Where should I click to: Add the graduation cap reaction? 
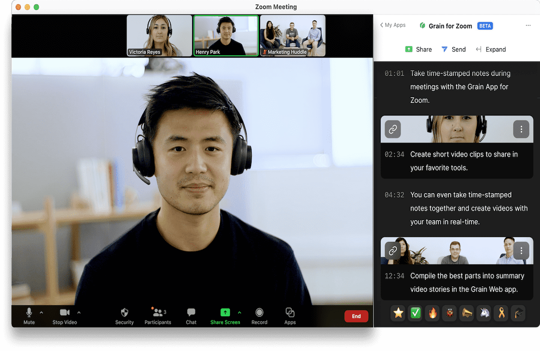click(x=518, y=313)
